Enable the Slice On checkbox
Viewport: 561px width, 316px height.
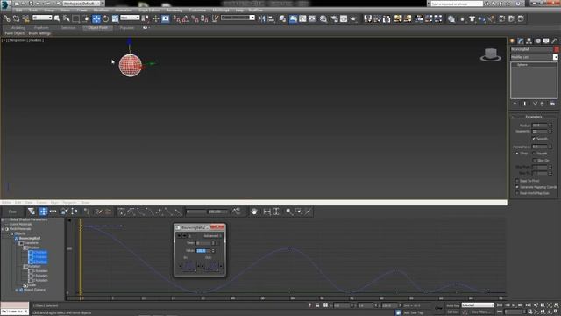(534, 160)
